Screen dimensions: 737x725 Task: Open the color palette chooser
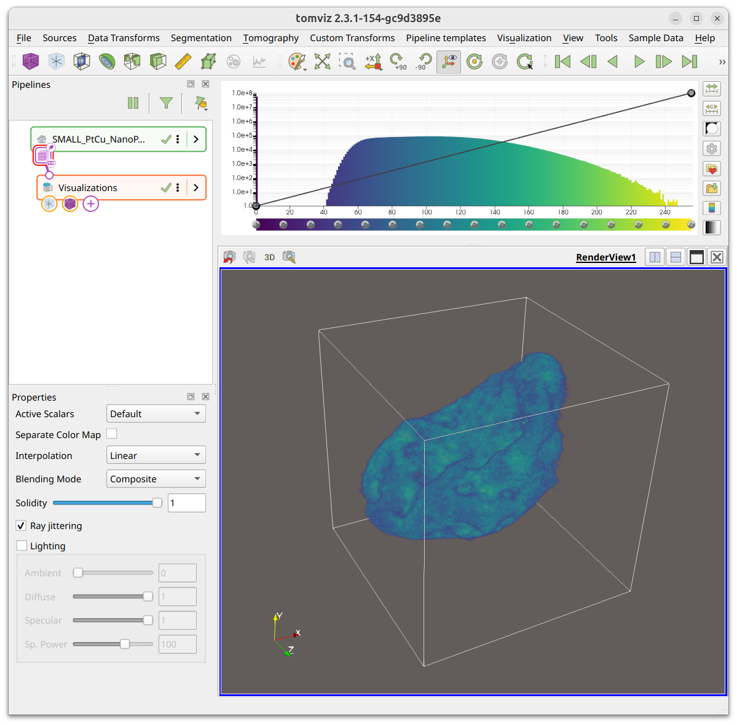point(297,61)
